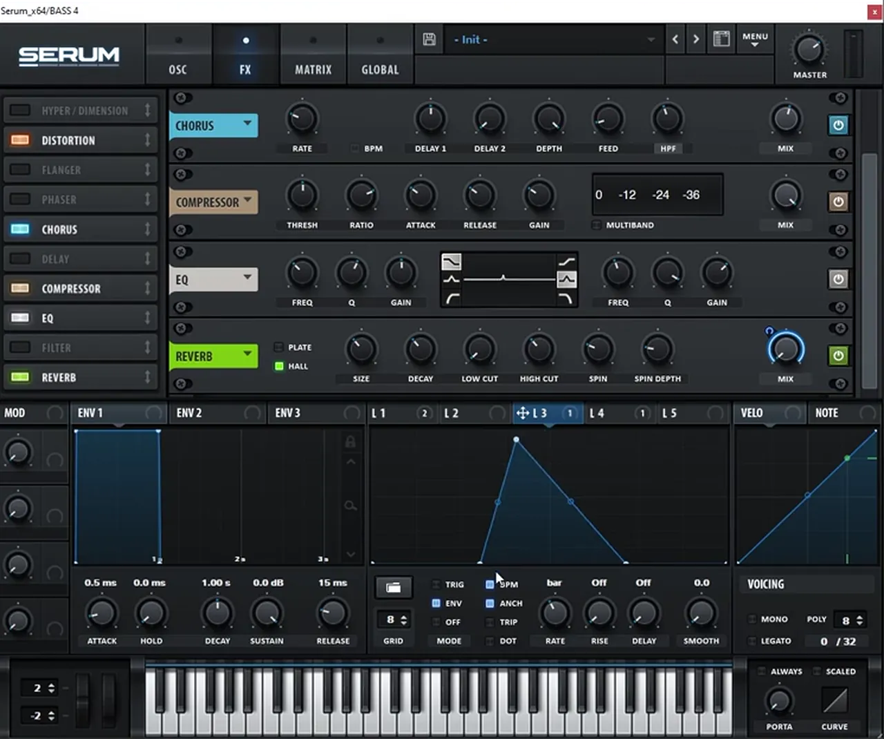The width and height of the screenshot is (884, 739).
Task: Select the high cut EQ shape icon
Action: click(566, 298)
